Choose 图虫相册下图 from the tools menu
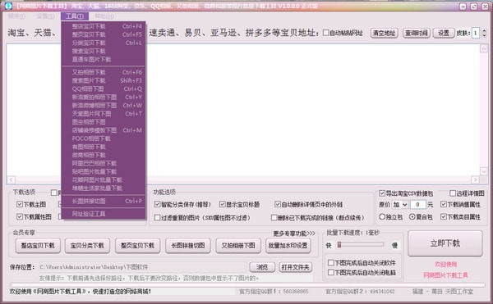This screenshot has height=304, width=493. (104, 122)
